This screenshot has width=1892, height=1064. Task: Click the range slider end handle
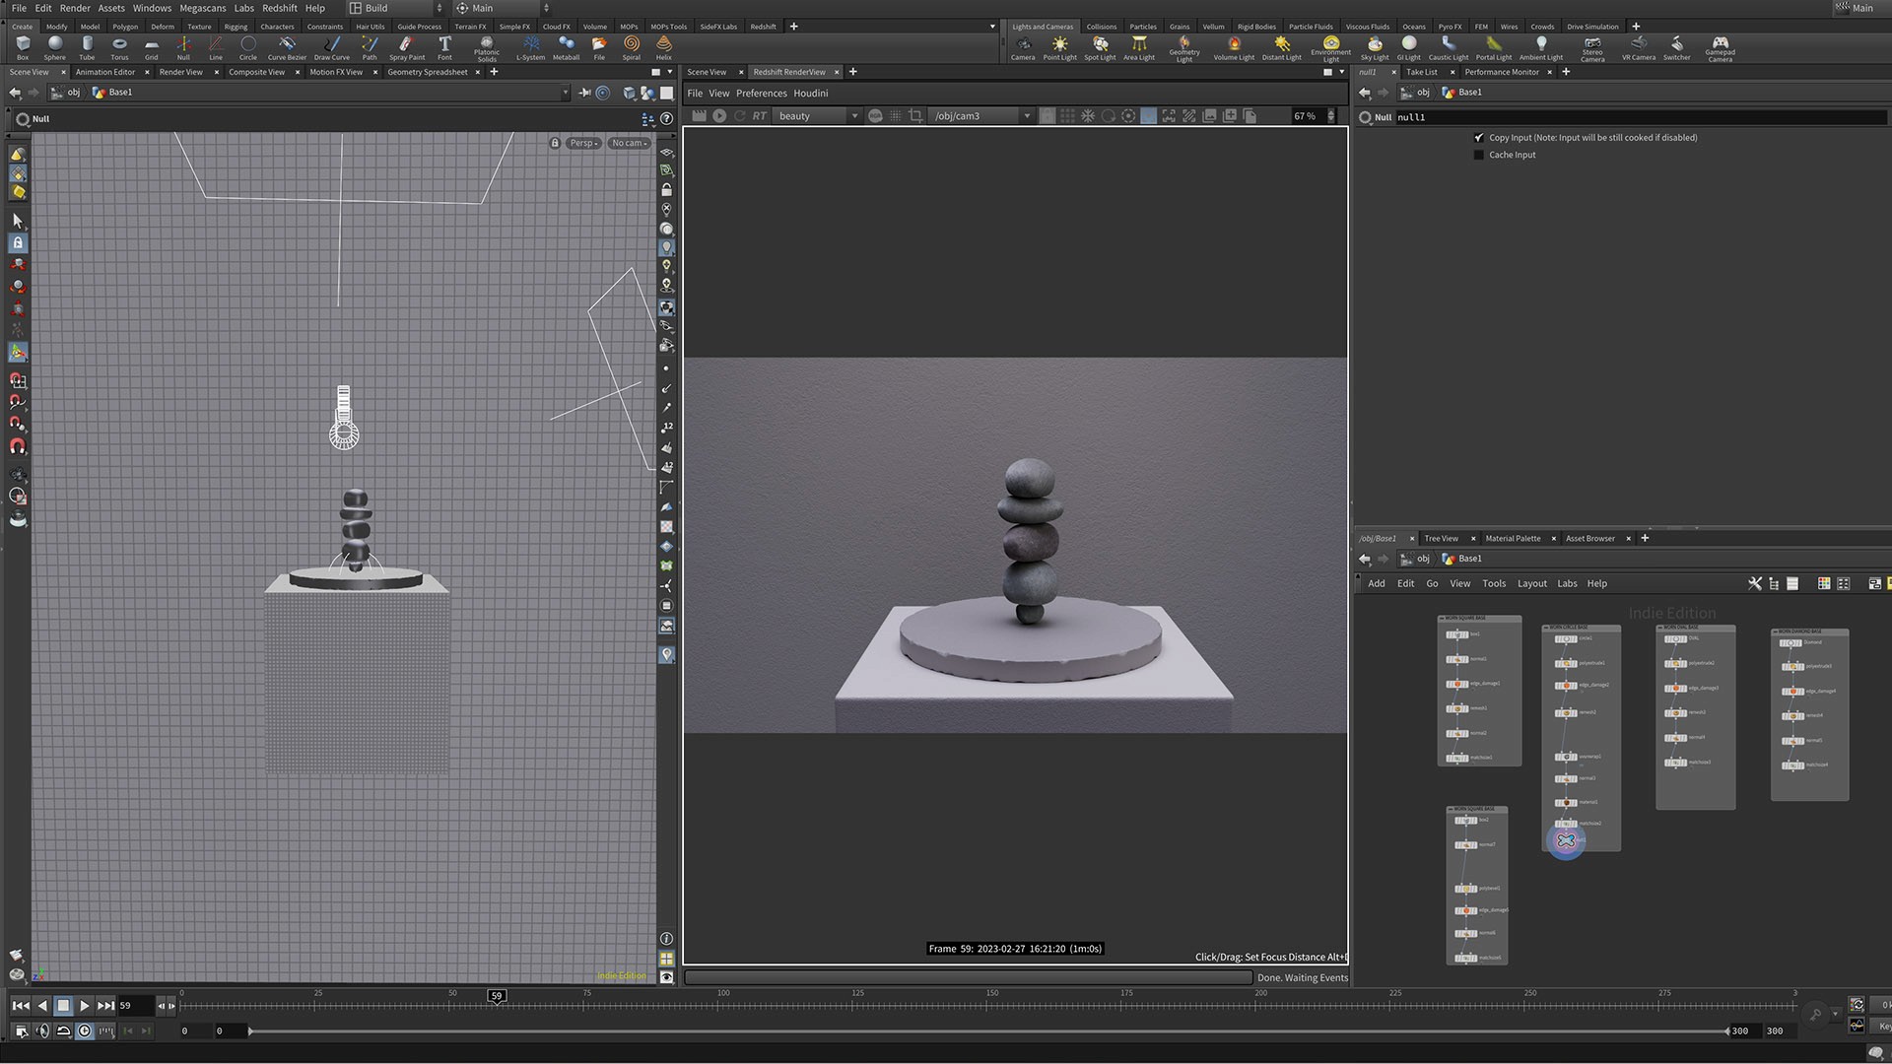(x=1726, y=1031)
